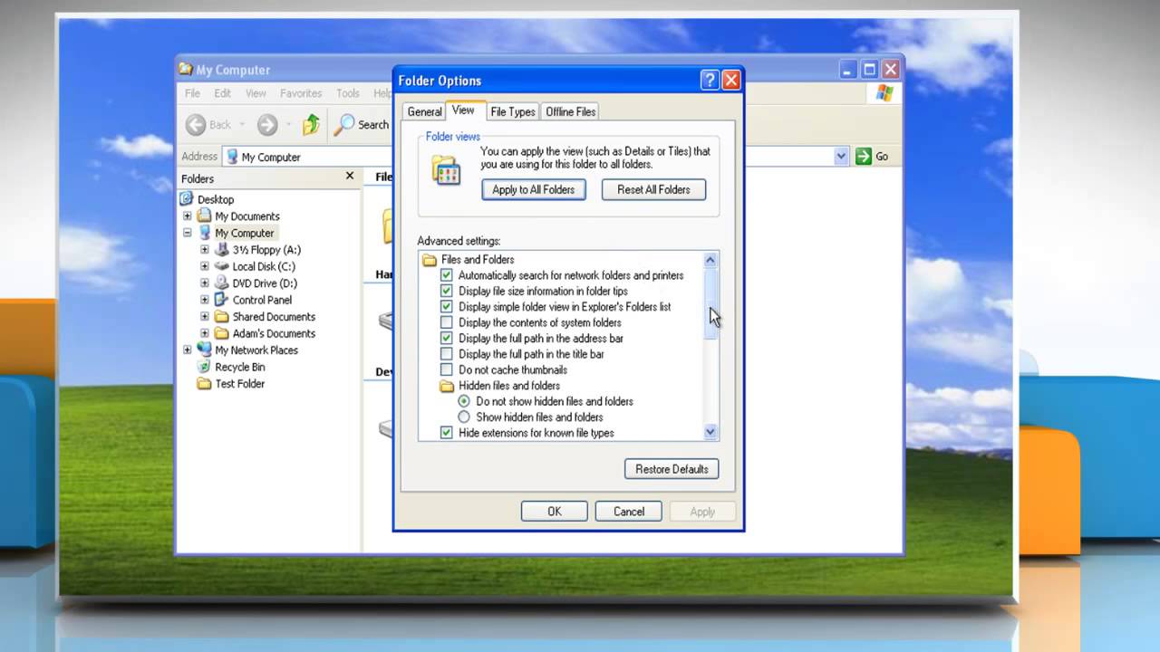
Task: Click the Advanced settings scroll up arrow
Action: click(x=710, y=260)
